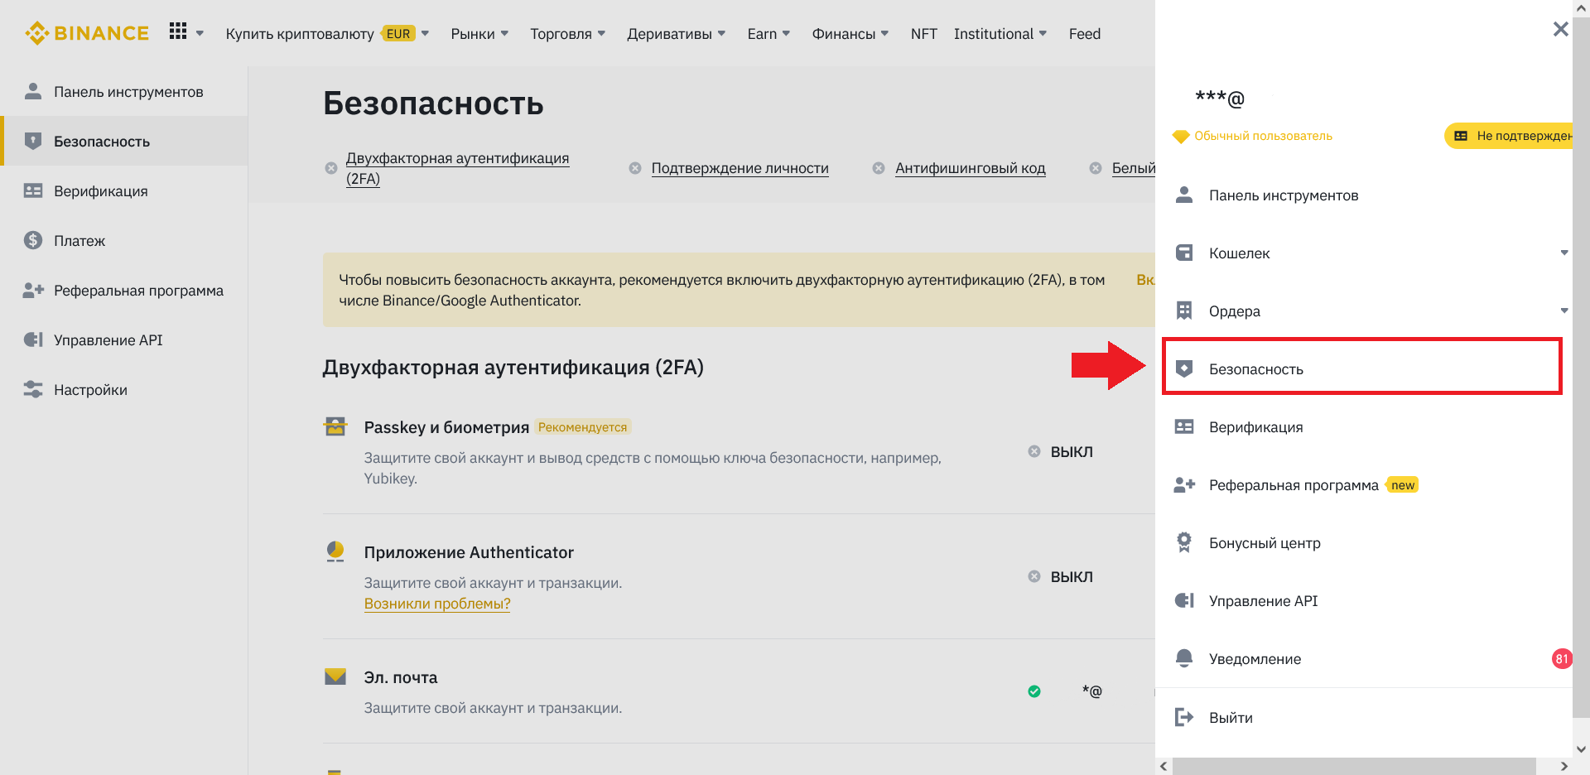Toggle Приложение Authenticator ВЫКЛ status

coord(1061,576)
